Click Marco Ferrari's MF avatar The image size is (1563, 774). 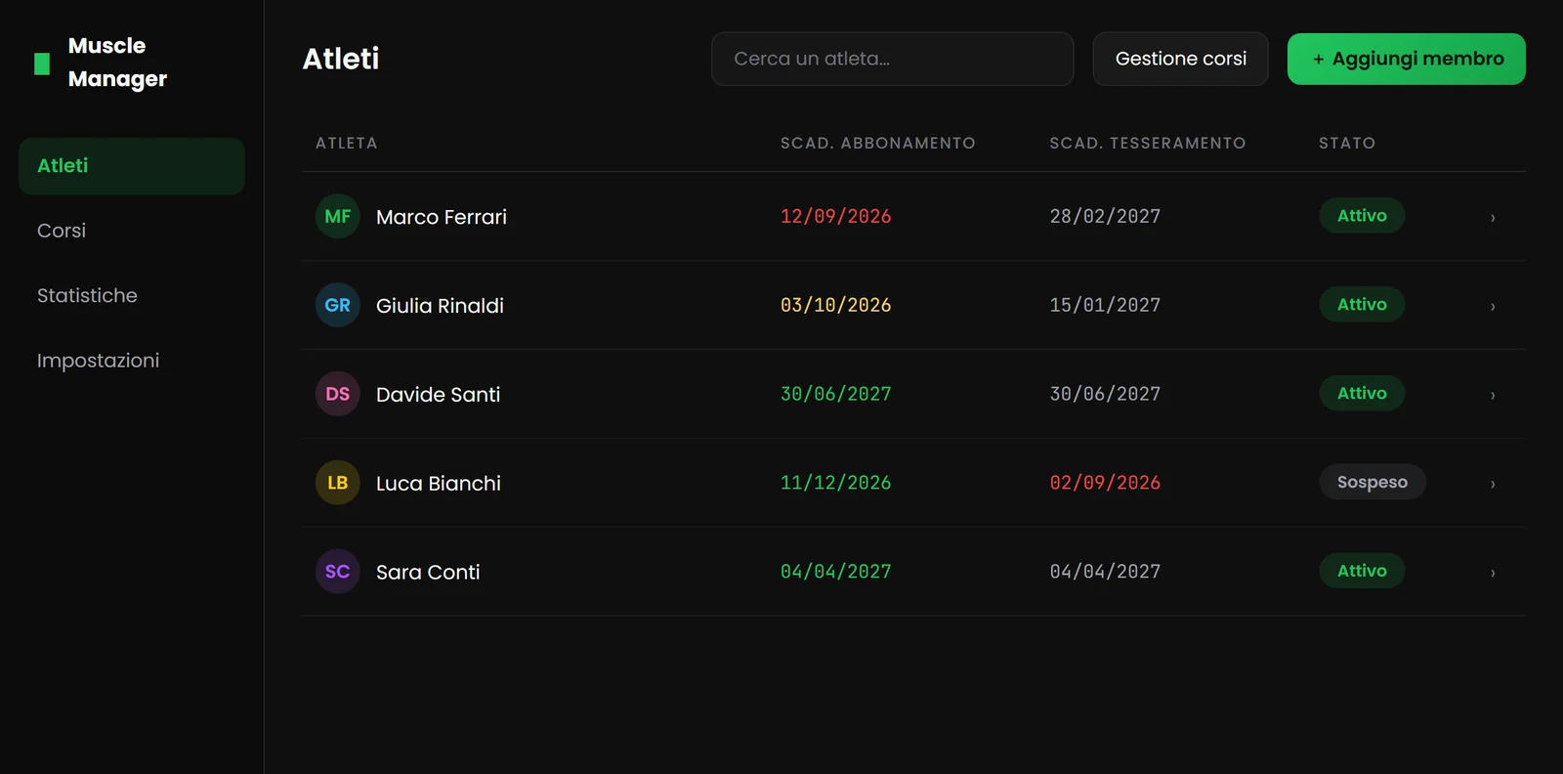(x=337, y=216)
